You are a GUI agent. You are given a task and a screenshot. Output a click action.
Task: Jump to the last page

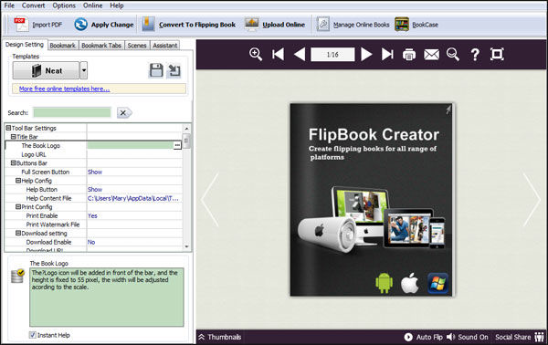click(387, 55)
